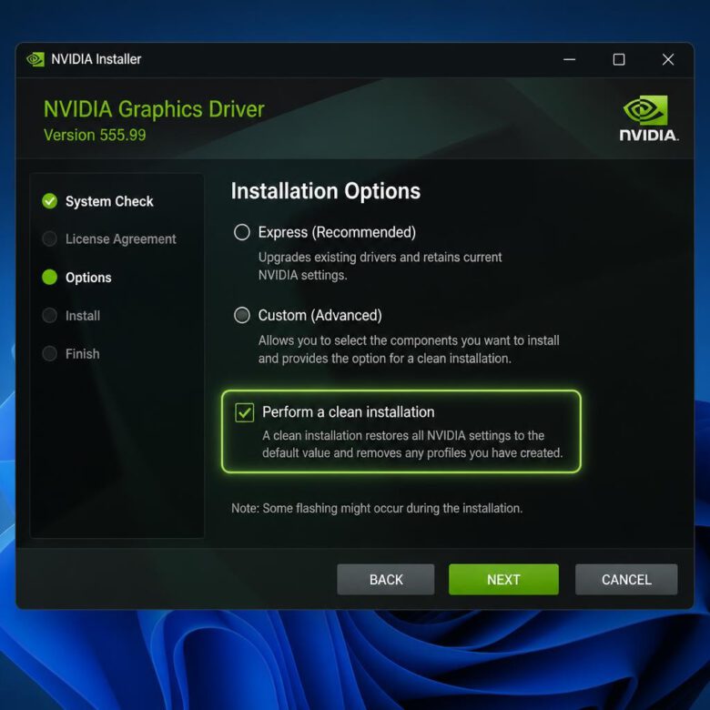Jump to the Install step label
Image resolution: width=710 pixels, height=710 pixels.
click(83, 315)
